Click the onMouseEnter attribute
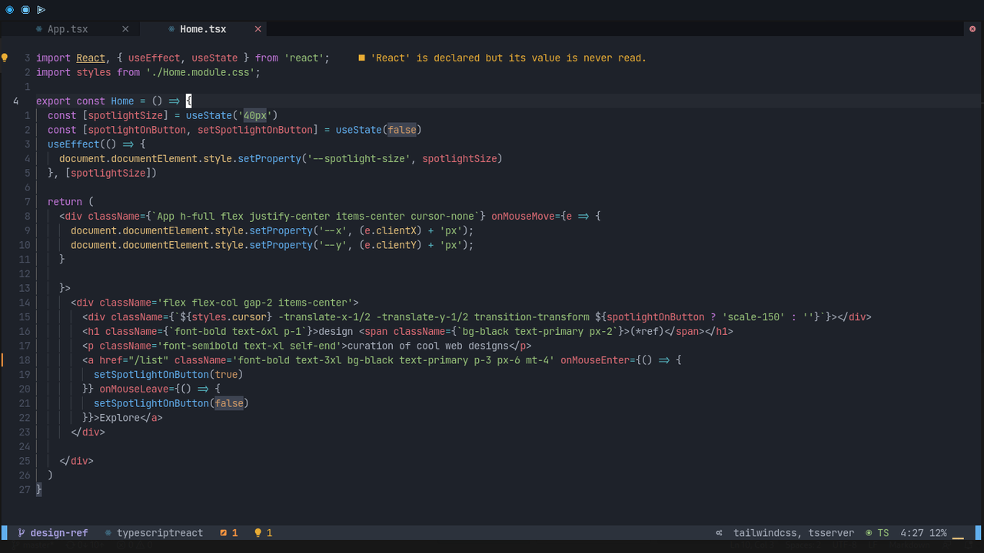Image resolution: width=984 pixels, height=553 pixels. 595,360
